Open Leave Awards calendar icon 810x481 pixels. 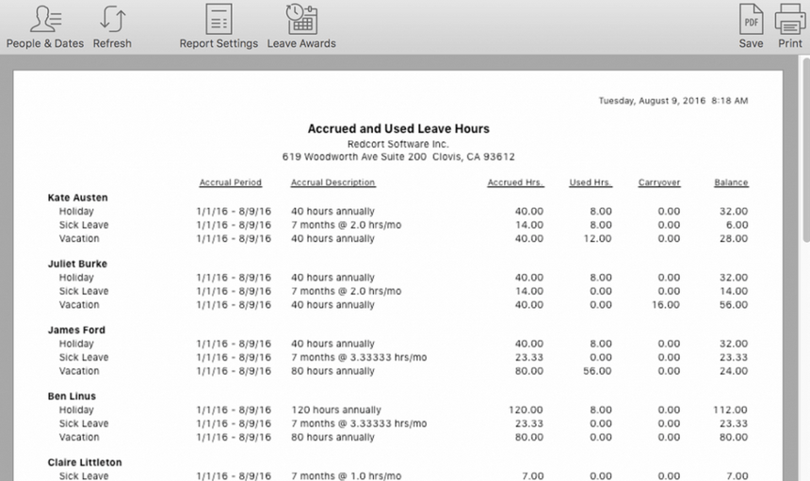point(301,20)
